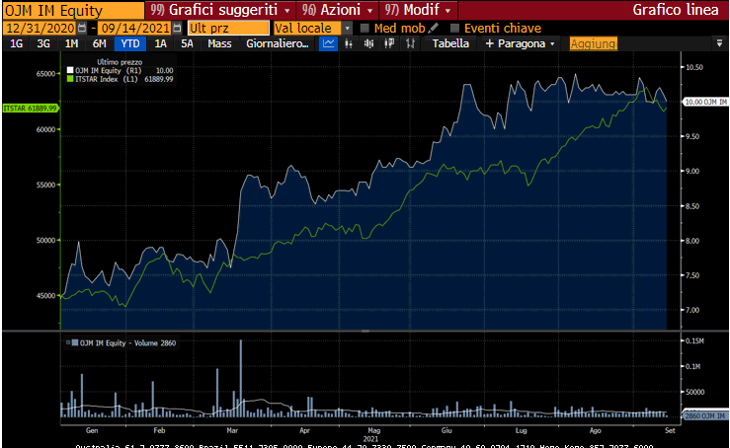Image resolution: width=730 pixels, height=448 pixels.
Task: Select the candlestick chart type icon
Action: 368,43
